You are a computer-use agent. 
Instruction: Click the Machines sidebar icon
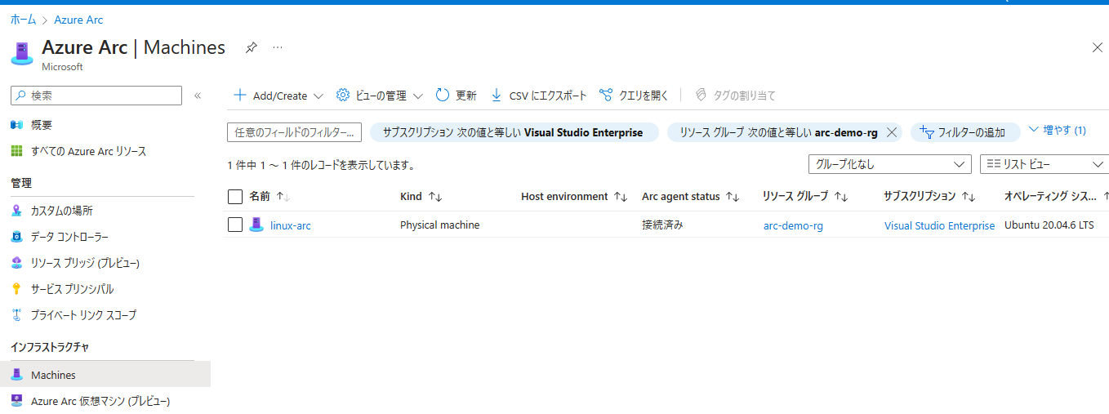click(16, 375)
